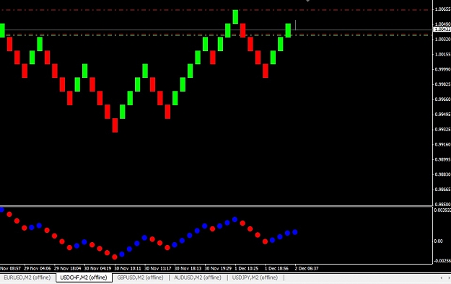Select the lowest red candle on the chart
Image resolution: width=451 pixels, height=284 pixels.
tap(115, 125)
